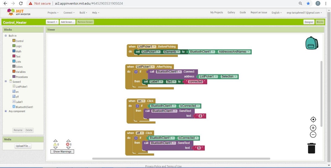This screenshot has width=331, height=168.
Task: Click the yellow warning triangle counter
Action: pyautogui.click(x=55, y=144)
